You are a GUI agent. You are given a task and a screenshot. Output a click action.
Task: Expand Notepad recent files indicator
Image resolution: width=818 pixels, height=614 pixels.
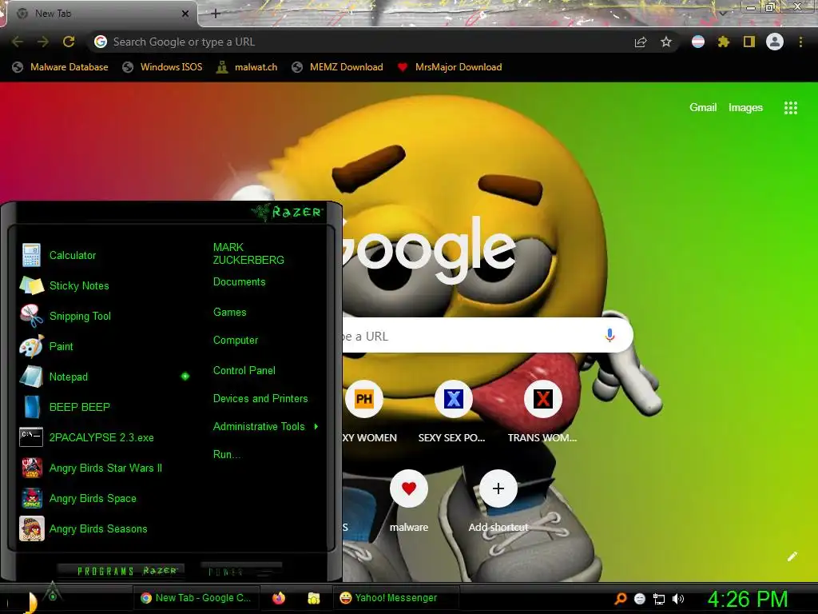click(x=185, y=377)
